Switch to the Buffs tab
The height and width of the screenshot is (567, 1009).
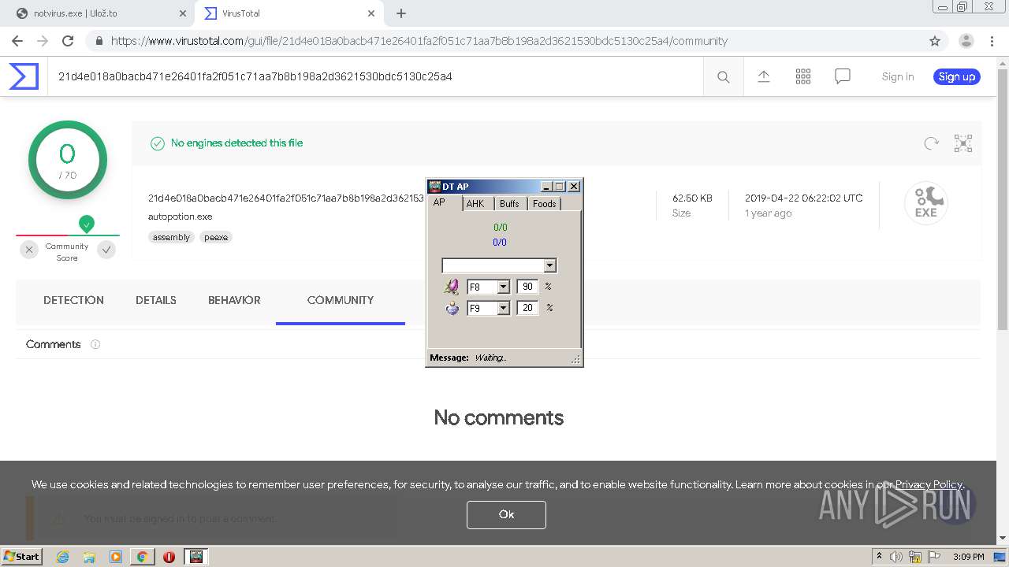point(509,203)
